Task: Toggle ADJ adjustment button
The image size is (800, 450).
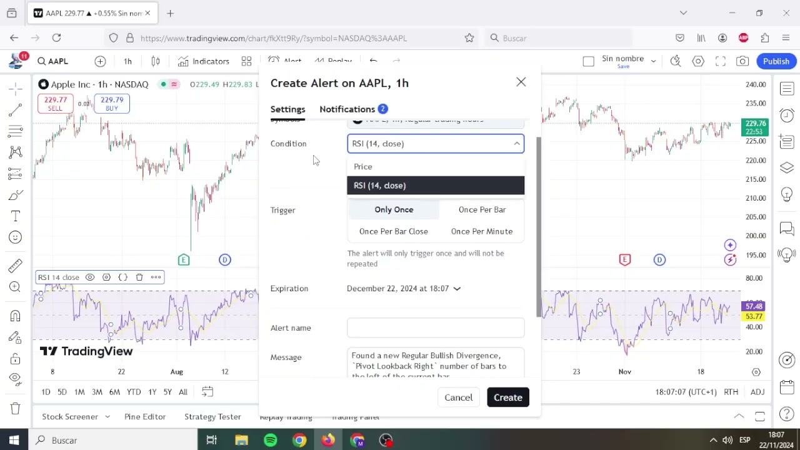Action: pos(757,392)
